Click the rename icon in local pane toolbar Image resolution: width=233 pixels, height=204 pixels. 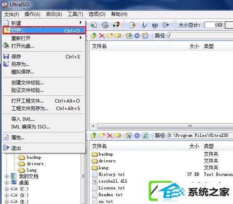[118, 136]
